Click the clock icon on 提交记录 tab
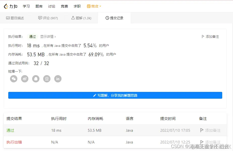This screenshot has width=233, height=151. [x=106, y=18]
